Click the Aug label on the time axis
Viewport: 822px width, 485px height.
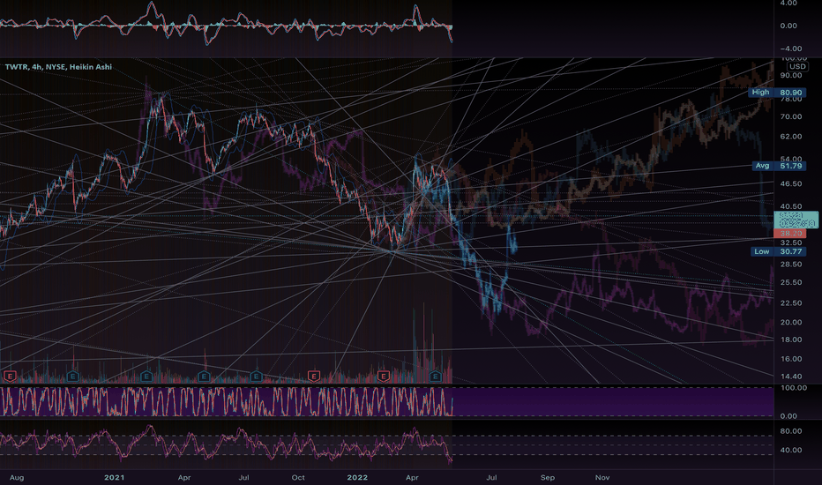click(x=17, y=478)
